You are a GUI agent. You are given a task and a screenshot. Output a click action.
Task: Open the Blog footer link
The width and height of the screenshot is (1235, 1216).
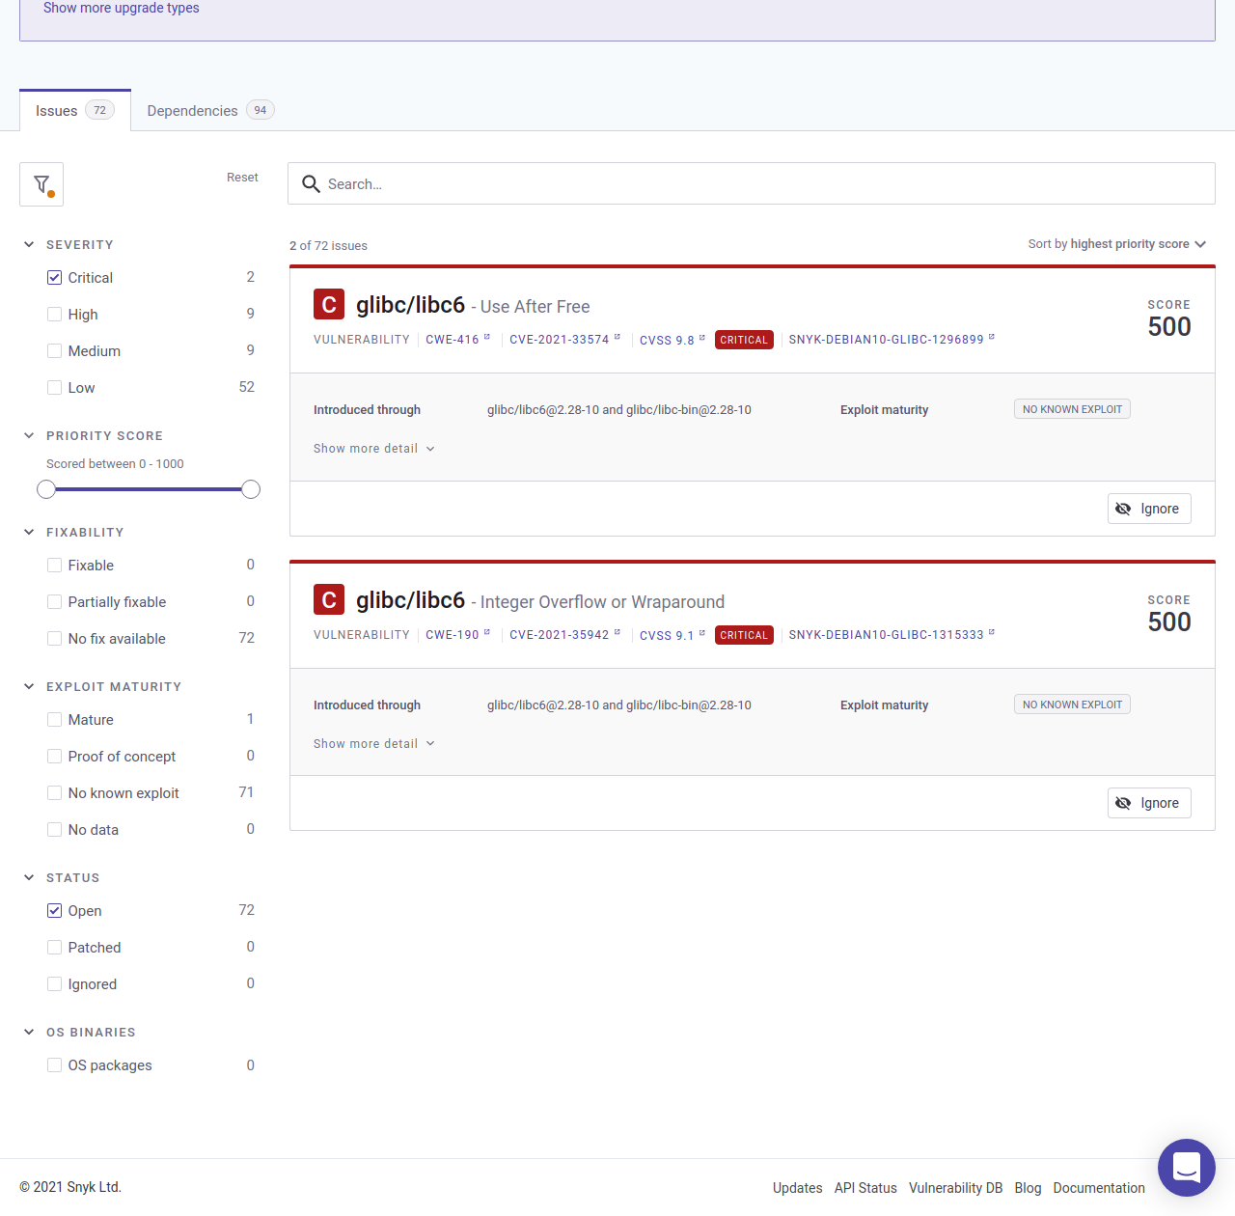coord(1028,1188)
